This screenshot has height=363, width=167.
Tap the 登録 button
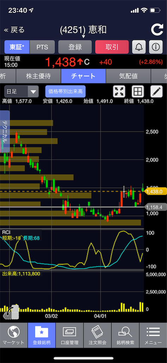pos(75,47)
